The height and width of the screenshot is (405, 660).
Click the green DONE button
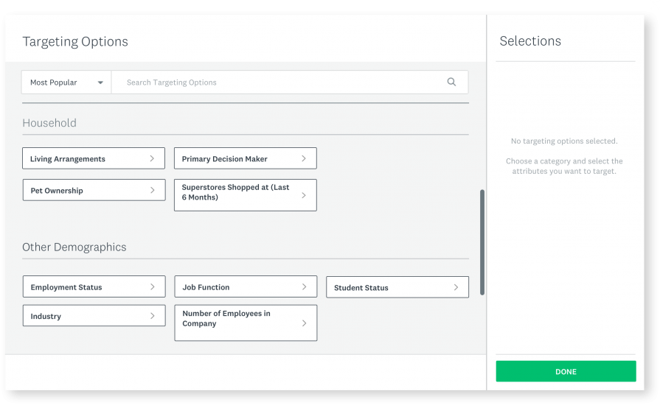[x=566, y=371]
